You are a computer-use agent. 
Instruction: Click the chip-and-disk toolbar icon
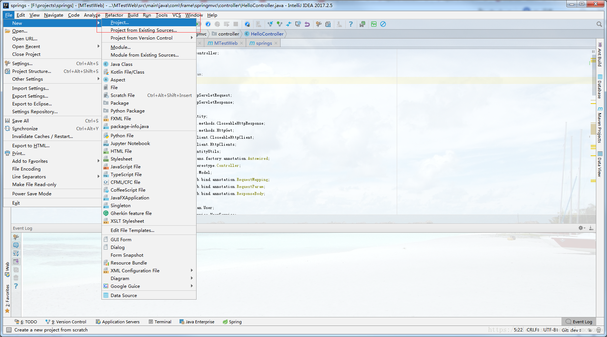click(x=362, y=24)
